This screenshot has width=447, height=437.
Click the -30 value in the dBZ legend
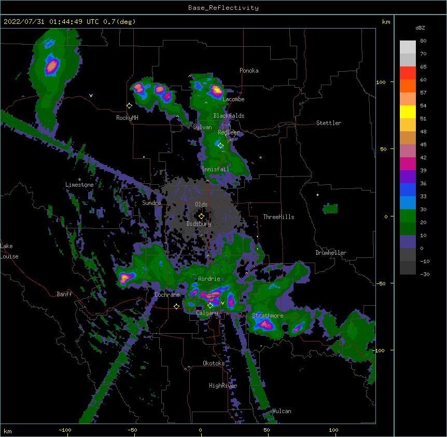click(x=425, y=274)
